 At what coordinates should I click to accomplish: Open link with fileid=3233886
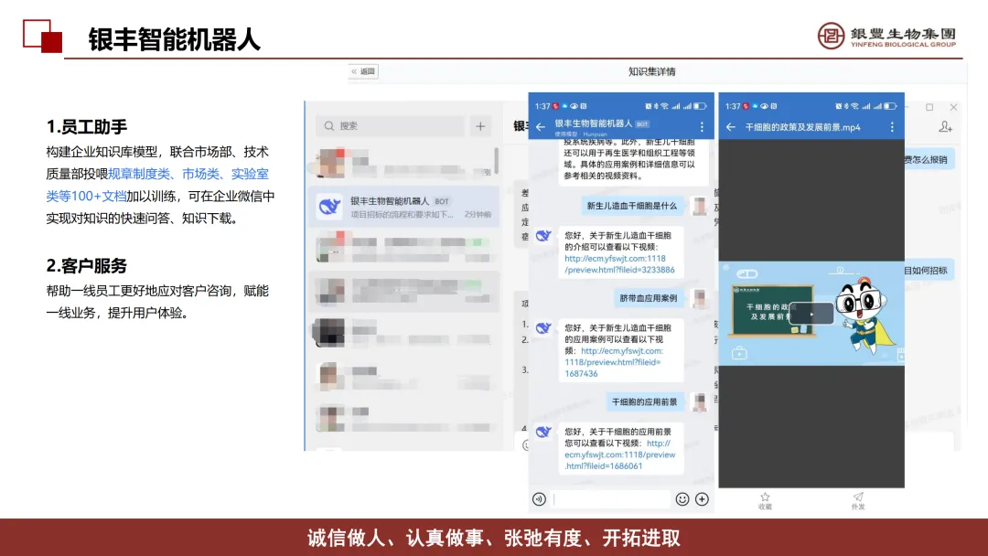[619, 264]
